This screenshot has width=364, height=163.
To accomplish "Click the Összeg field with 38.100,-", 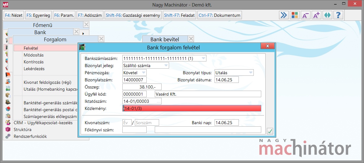I will click(x=142, y=87).
